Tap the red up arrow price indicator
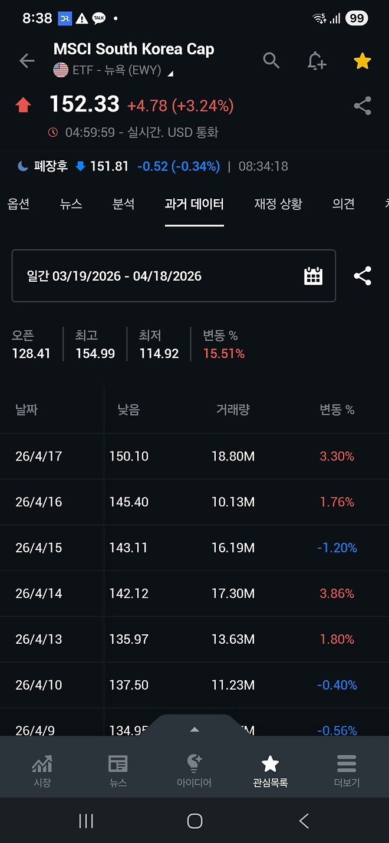 (22, 105)
